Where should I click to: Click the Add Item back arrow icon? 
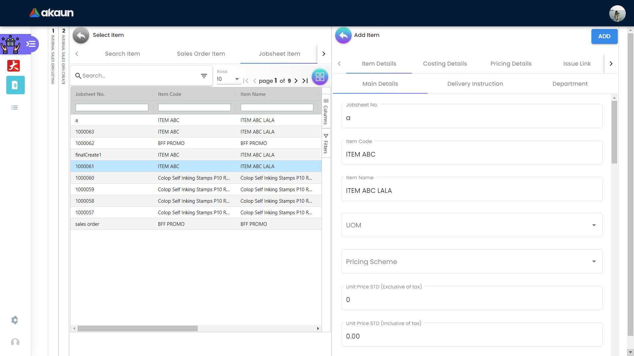point(343,35)
